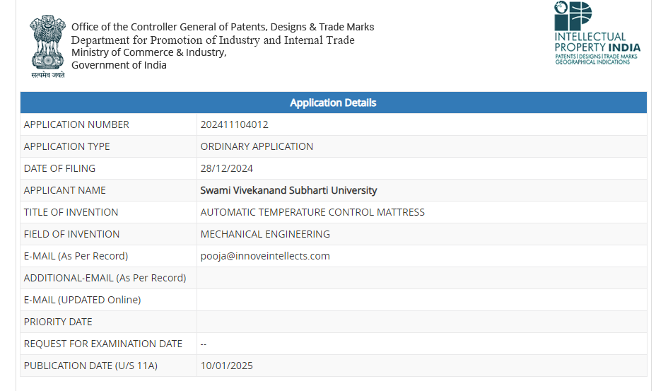Click the Mechanical Engineering field value
656x391 pixels.
265,234
